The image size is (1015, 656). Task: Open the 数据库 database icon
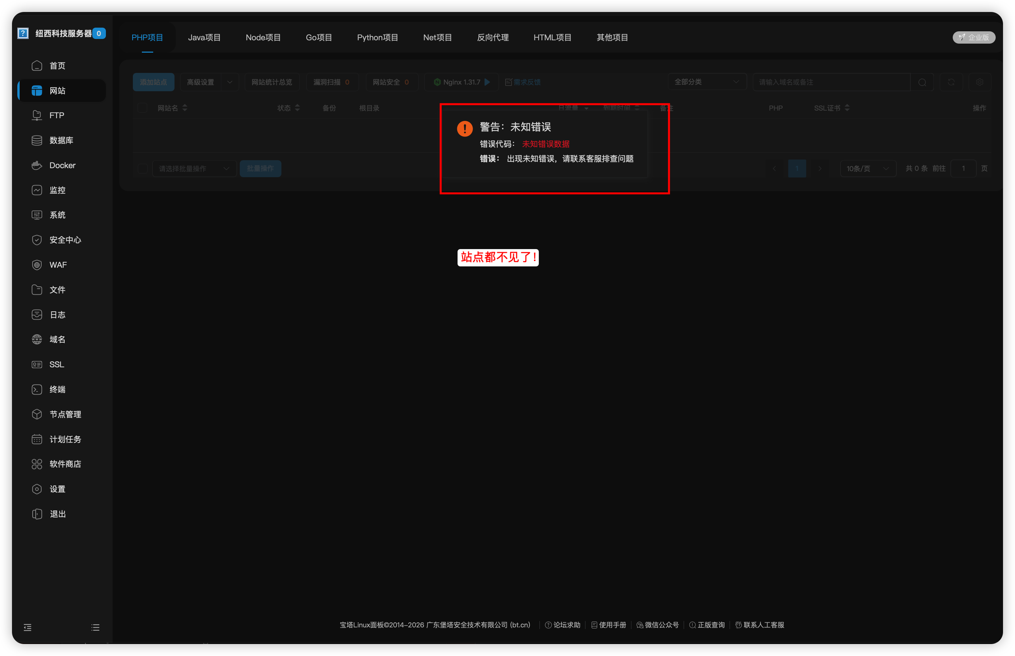point(37,140)
